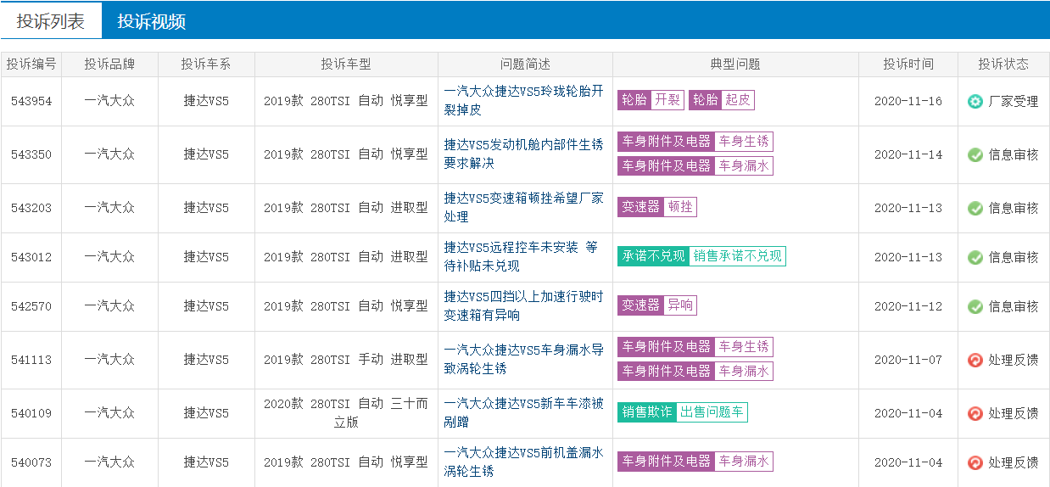Click the 销售欺诈 出售问题车 tag
Image resolution: width=1050 pixels, height=487 pixels.
click(x=682, y=412)
